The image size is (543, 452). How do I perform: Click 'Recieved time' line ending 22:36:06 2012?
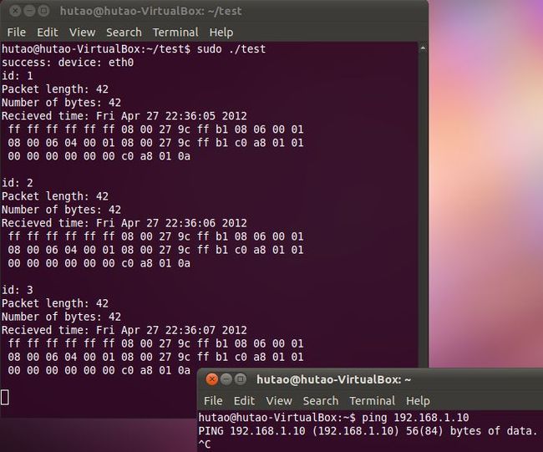[x=124, y=223]
